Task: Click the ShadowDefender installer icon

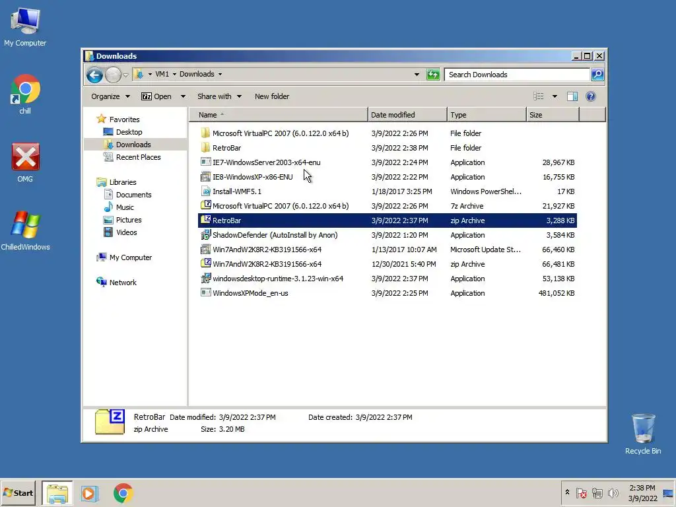Action: coord(206,235)
